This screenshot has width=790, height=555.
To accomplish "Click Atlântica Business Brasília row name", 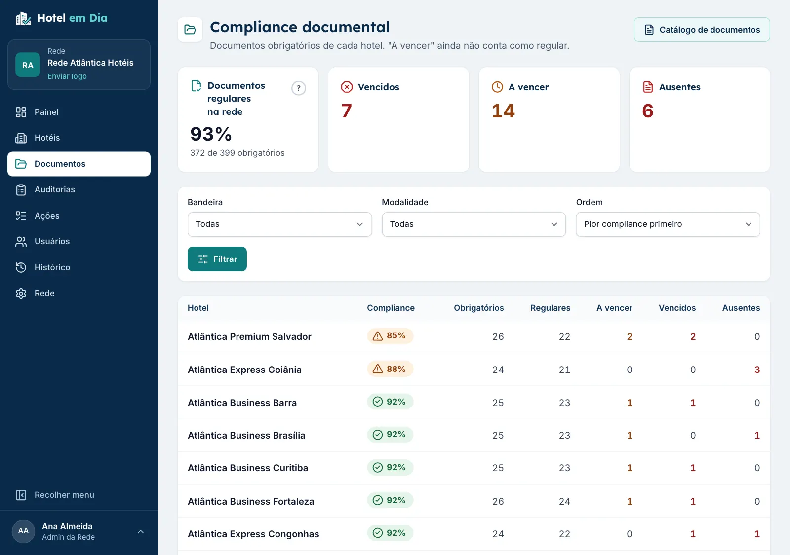I will click(246, 435).
